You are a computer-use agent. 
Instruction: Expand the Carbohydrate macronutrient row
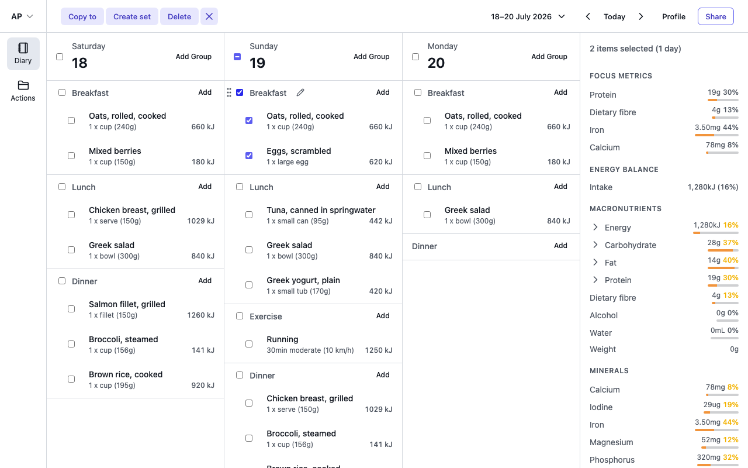coord(595,245)
